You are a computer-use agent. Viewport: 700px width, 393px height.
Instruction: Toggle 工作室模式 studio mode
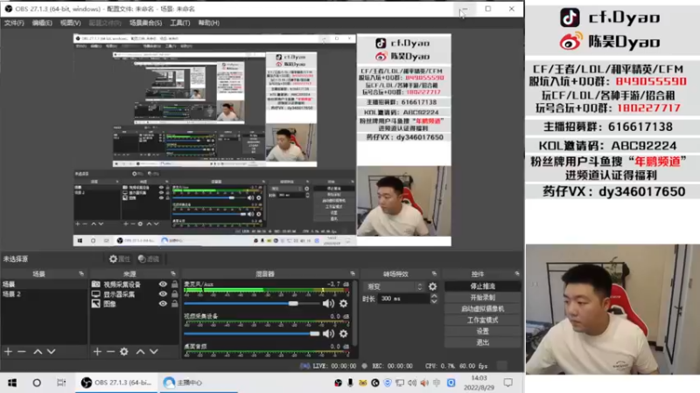(483, 320)
